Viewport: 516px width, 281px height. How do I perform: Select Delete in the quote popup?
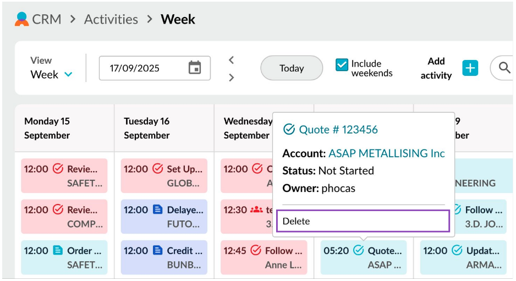[363, 221]
